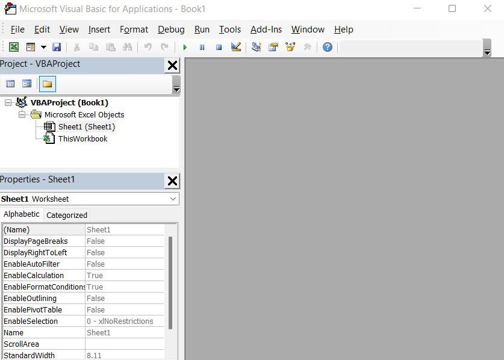504x360 pixels.
Task: Open the Window menu
Action: pos(308,29)
